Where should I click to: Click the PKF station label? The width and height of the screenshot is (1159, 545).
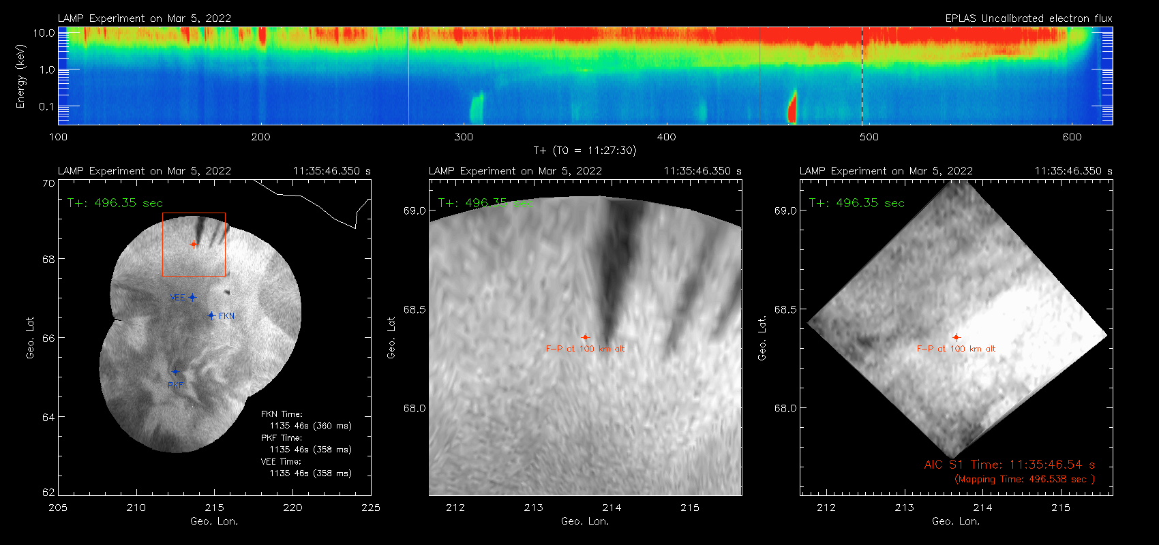click(x=175, y=386)
